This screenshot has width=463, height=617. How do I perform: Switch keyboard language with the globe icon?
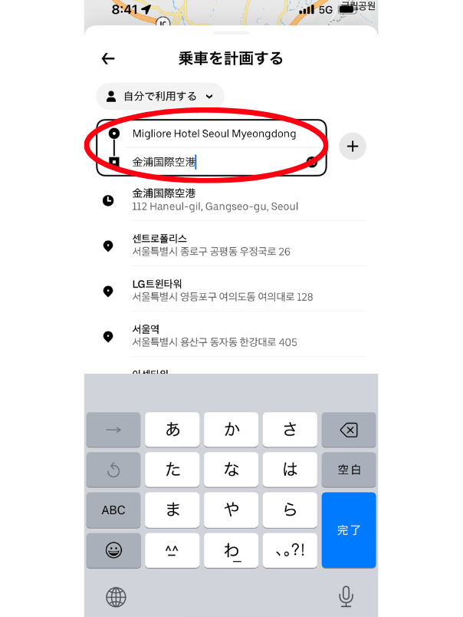pyautogui.click(x=116, y=597)
